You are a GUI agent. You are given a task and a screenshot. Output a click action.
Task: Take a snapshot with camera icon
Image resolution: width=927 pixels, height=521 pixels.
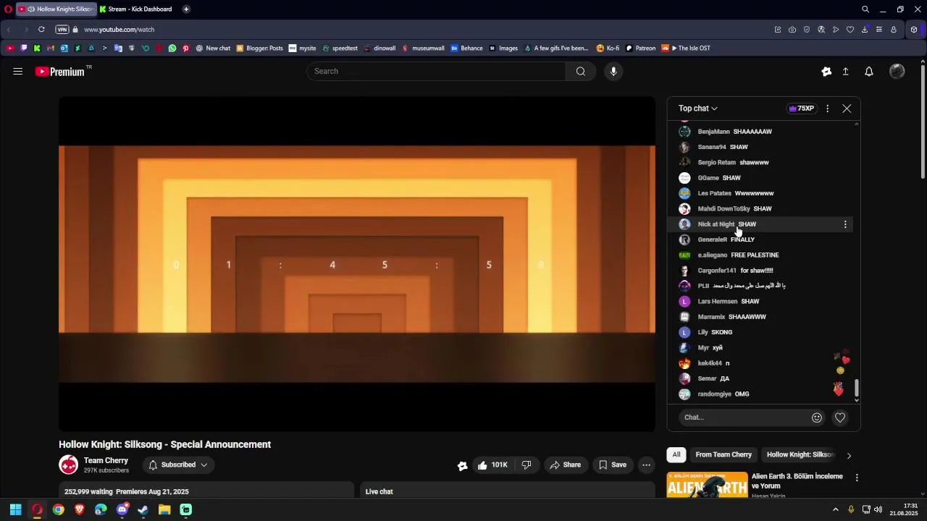(792, 30)
